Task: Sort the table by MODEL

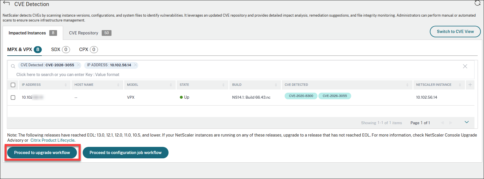Action: pyautogui.click(x=171, y=85)
